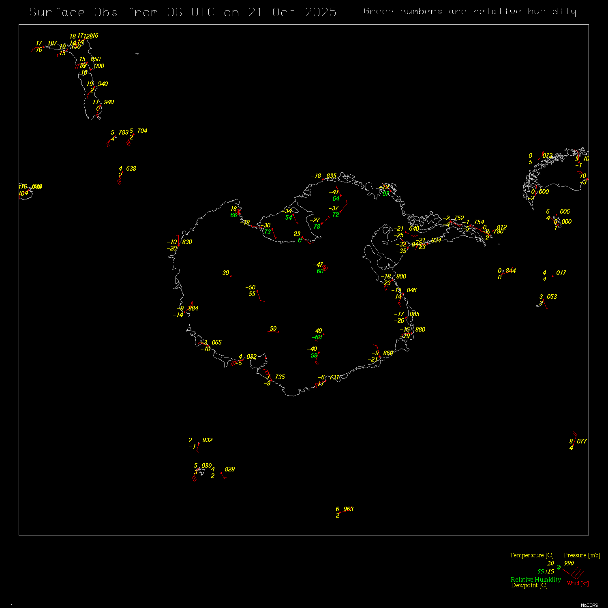Click the -59 temperature reading
This screenshot has width=608, height=608.
point(272,329)
